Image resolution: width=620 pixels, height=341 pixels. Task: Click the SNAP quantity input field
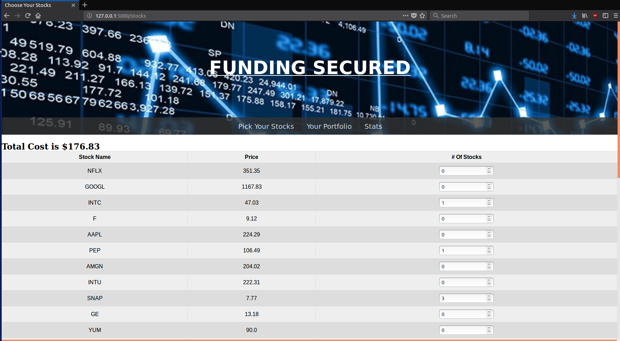pyautogui.click(x=466, y=298)
